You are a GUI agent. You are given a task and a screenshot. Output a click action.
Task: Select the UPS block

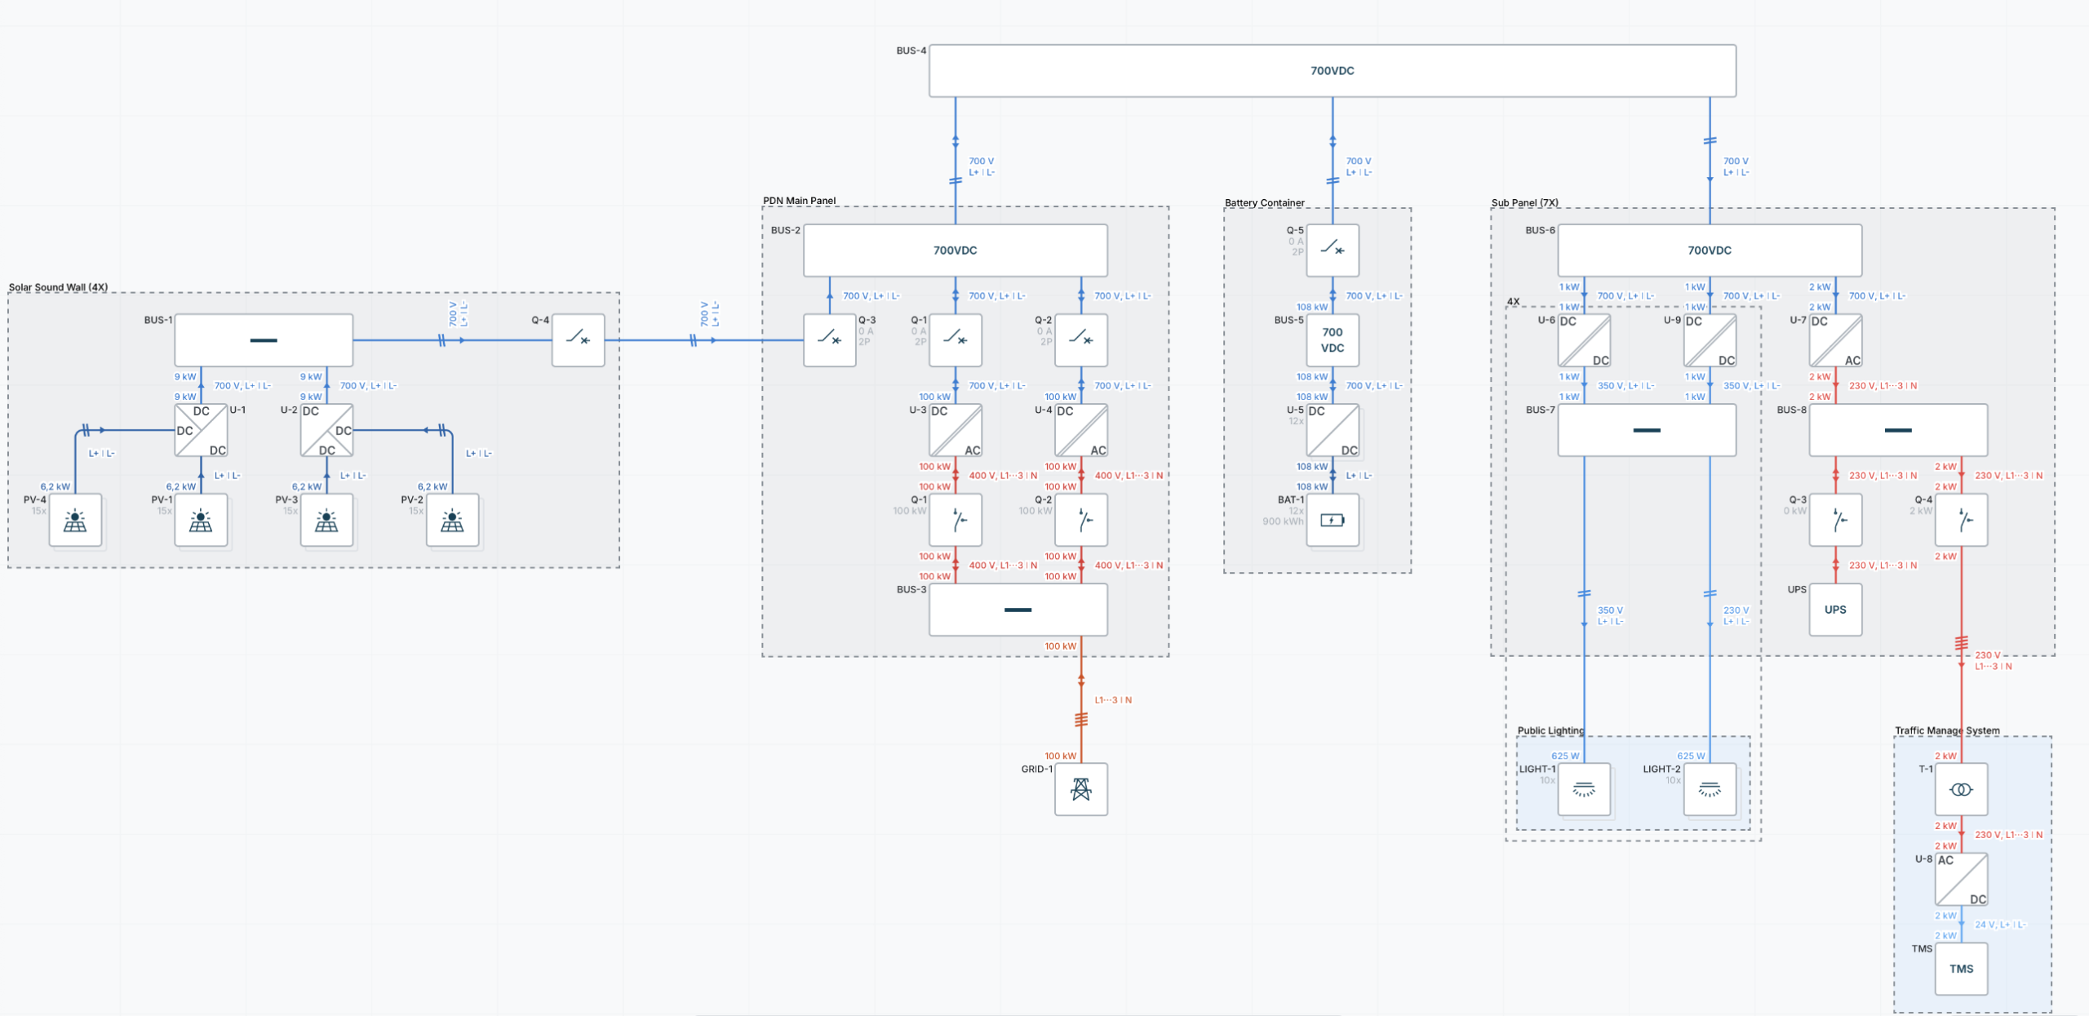point(1835,610)
